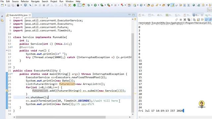212x119 pixels.
Task: Click the console Terminate square icon
Action: (x=181, y=20)
